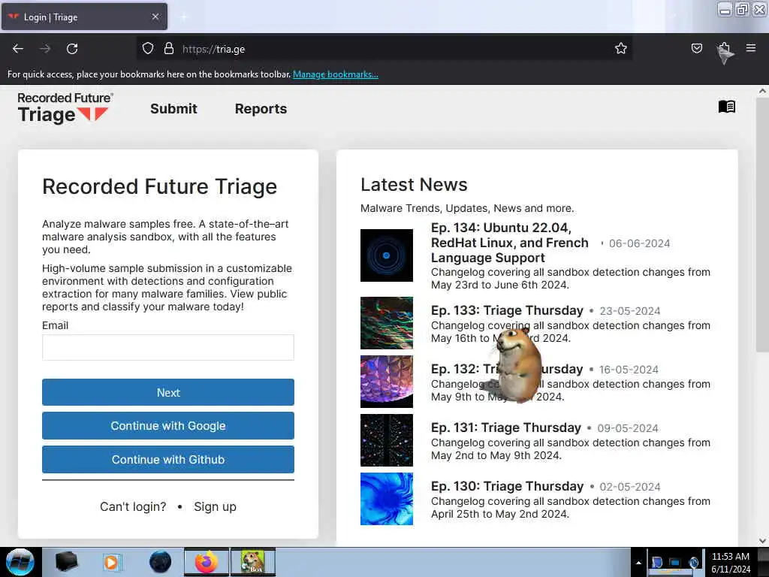769x577 pixels.
Task: Open the documentation book icon
Action: click(x=726, y=107)
